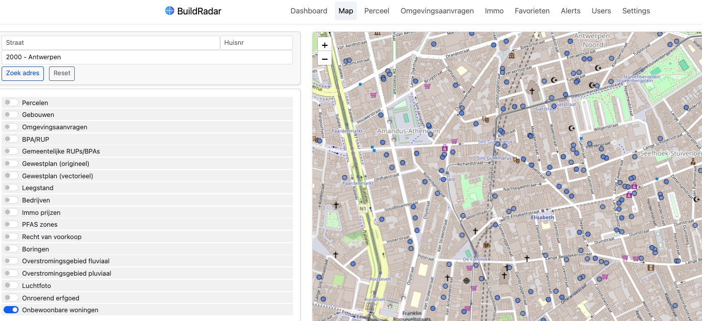Viewport: 702px width, 321px height.
Task: Focus the Straat input field
Action: [x=111, y=43]
